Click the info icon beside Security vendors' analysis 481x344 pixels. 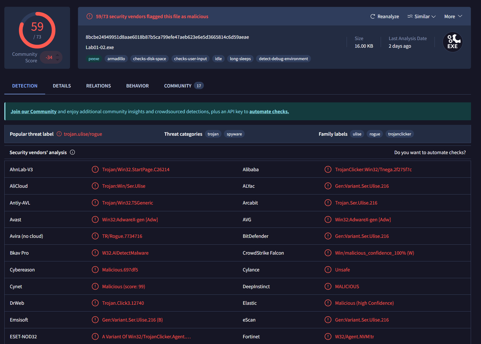coord(72,152)
